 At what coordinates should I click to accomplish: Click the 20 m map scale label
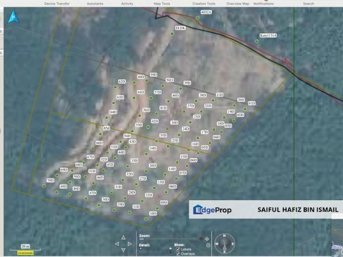point(25,246)
